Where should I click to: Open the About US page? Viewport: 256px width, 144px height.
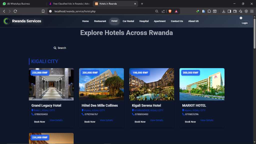[x=193, y=21]
